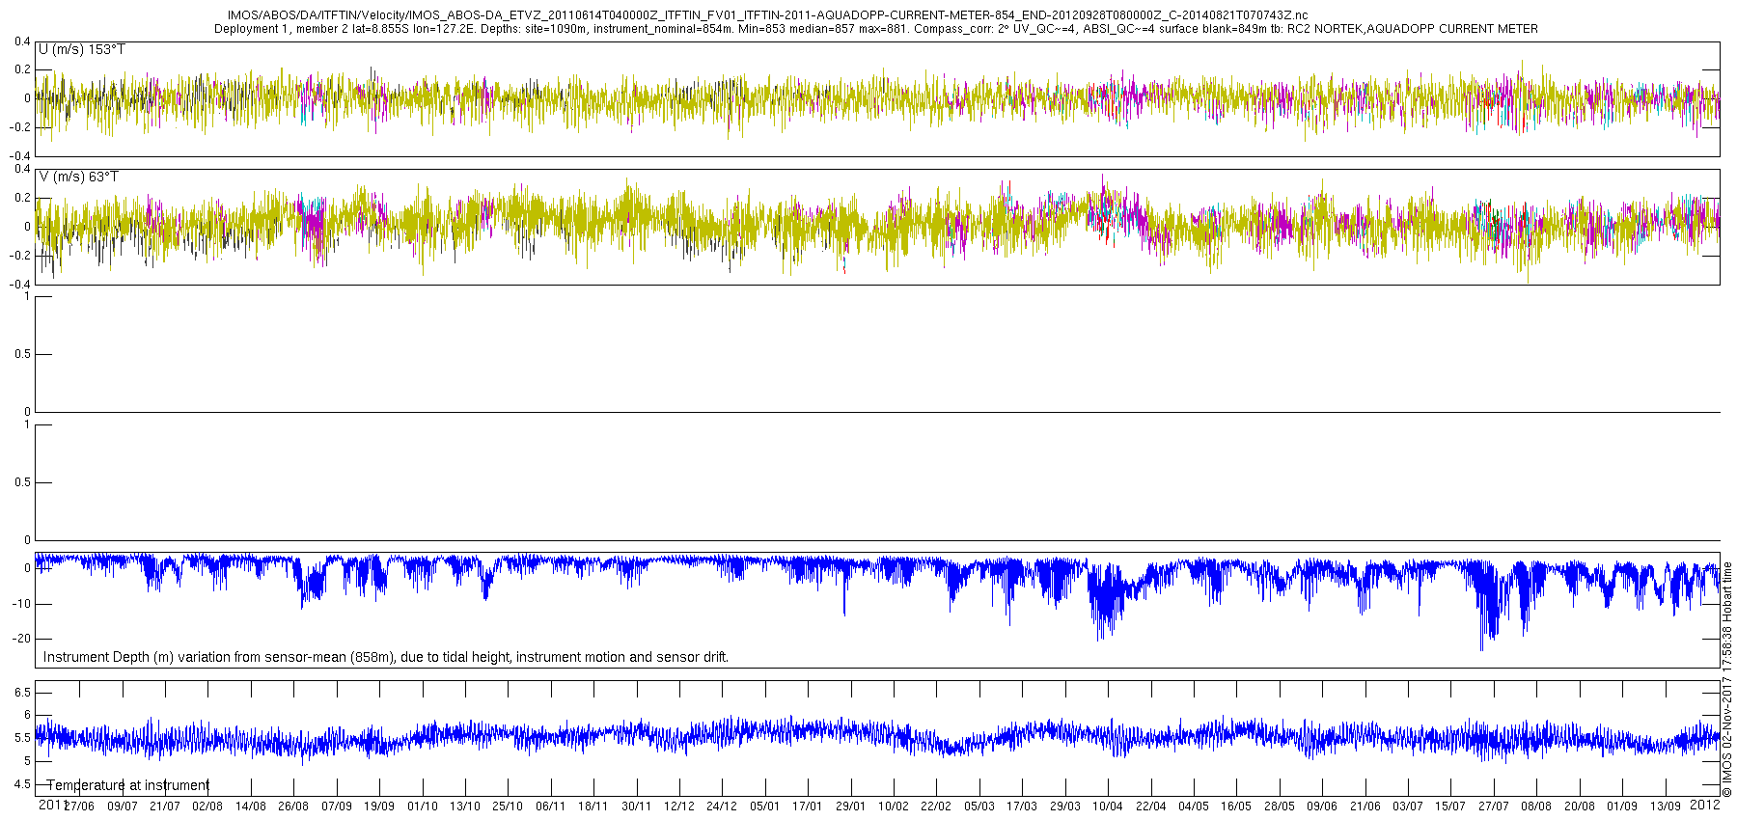Click the '09/07' date tick label
This screenshot has width=1737, height=820.
(123, 806)
